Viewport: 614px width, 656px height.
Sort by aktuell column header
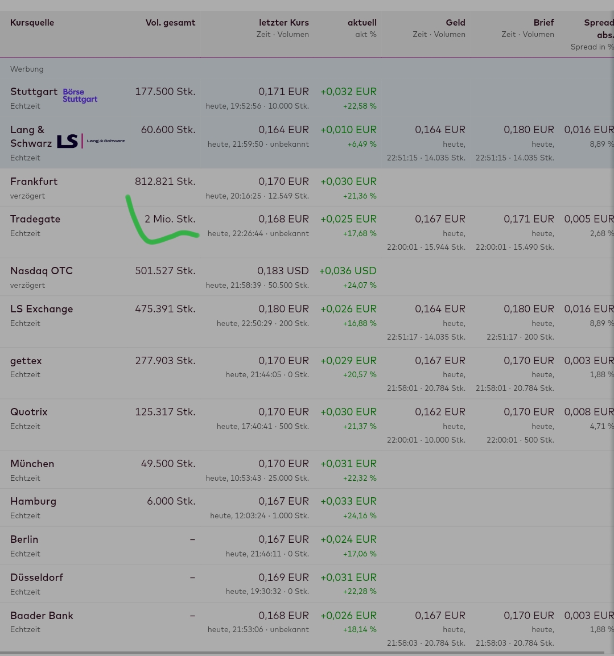(x=362, y=23)
